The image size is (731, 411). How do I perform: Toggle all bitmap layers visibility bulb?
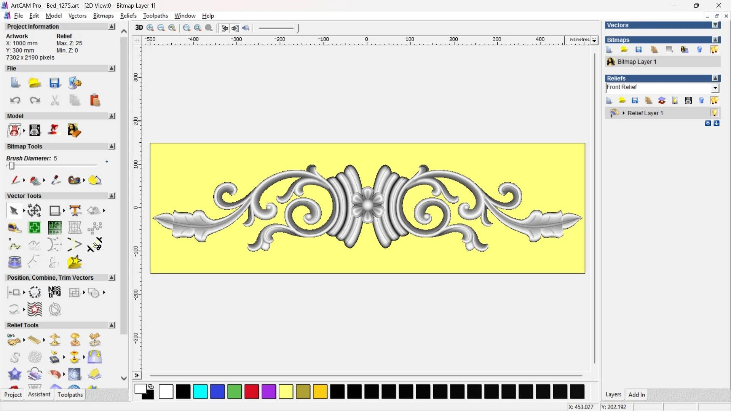click(714, 49)
